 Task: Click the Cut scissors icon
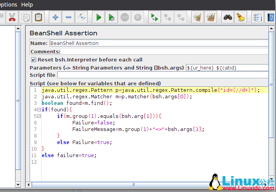point(12,17)
